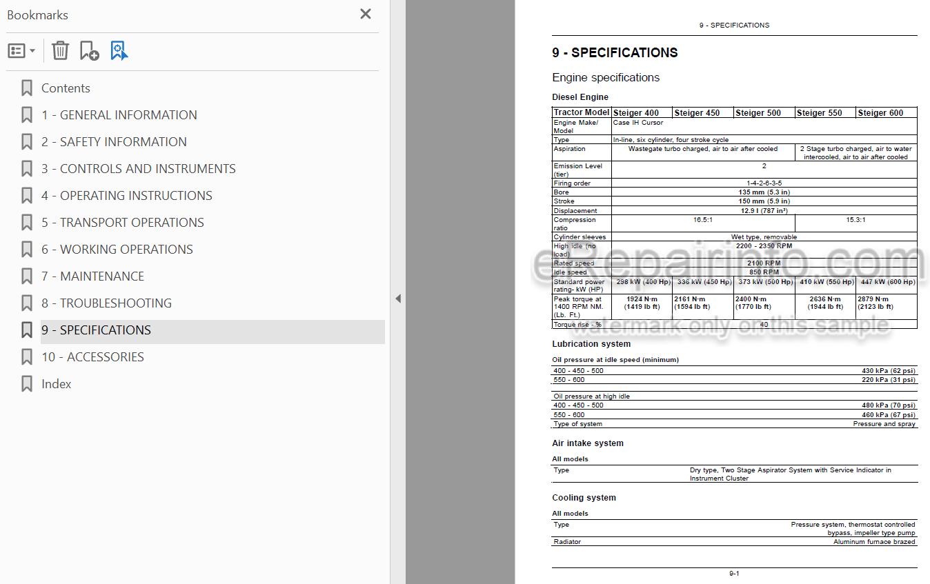The height and width of the screenshot is (584, 930).
Task: Select 9 - SPECIFICATIONS bookmark
Action: 96,330
